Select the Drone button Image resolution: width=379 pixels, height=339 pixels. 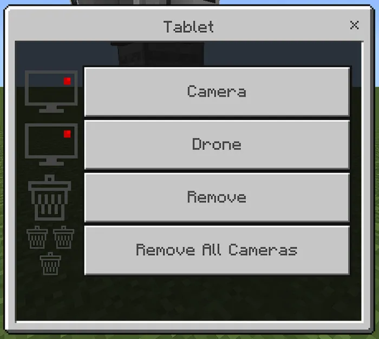click(217, 145)
